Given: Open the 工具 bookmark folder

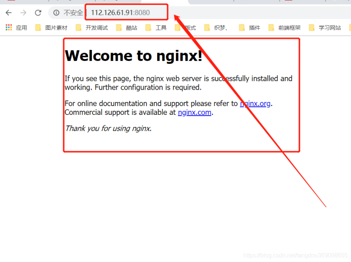Looking at the screenshot, I should [156, 28].
